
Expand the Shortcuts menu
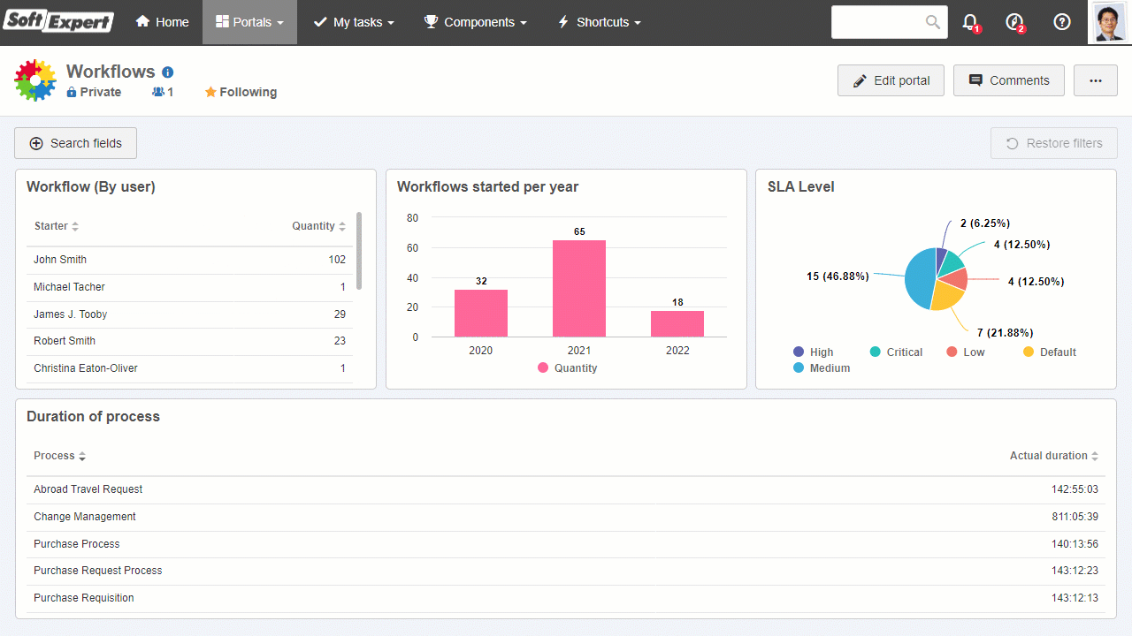(x=599, y=22)
